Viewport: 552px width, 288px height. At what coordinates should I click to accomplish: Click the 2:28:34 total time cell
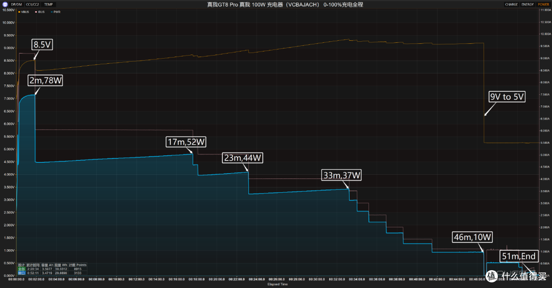point(33,269)
